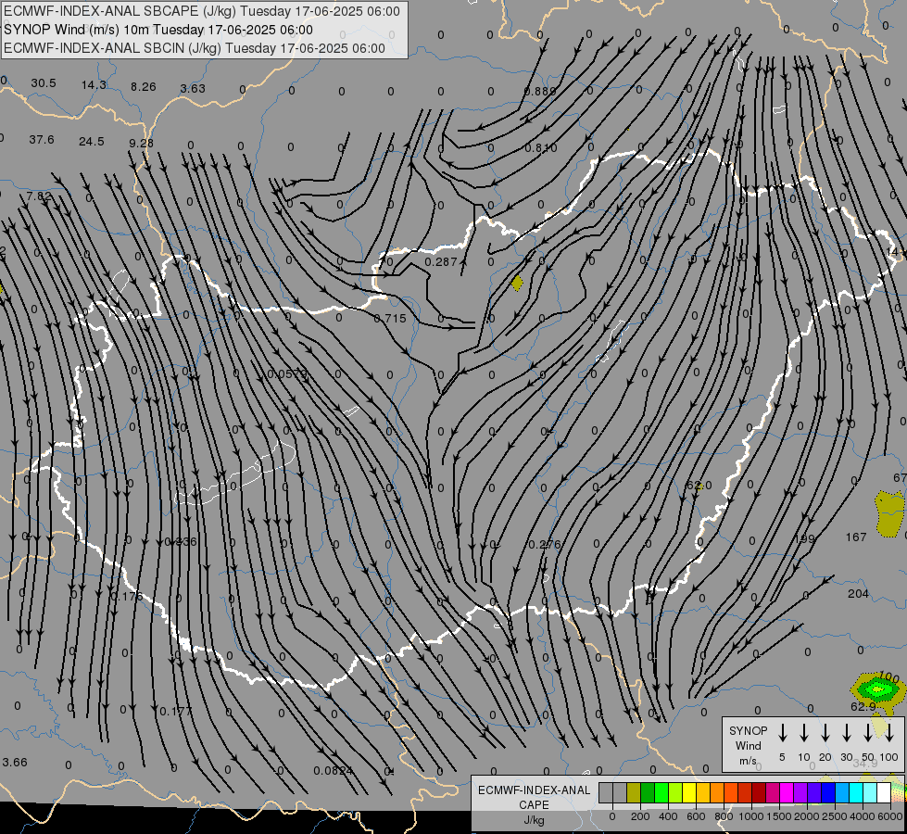Click the green CAPE maximum above 62.9

coord(877,689)
